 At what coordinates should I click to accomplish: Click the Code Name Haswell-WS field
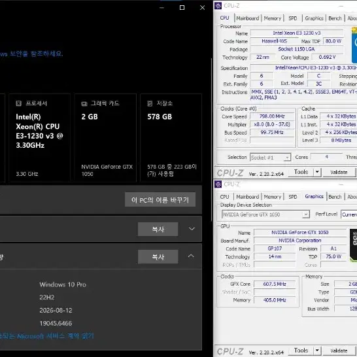point(275,41)
